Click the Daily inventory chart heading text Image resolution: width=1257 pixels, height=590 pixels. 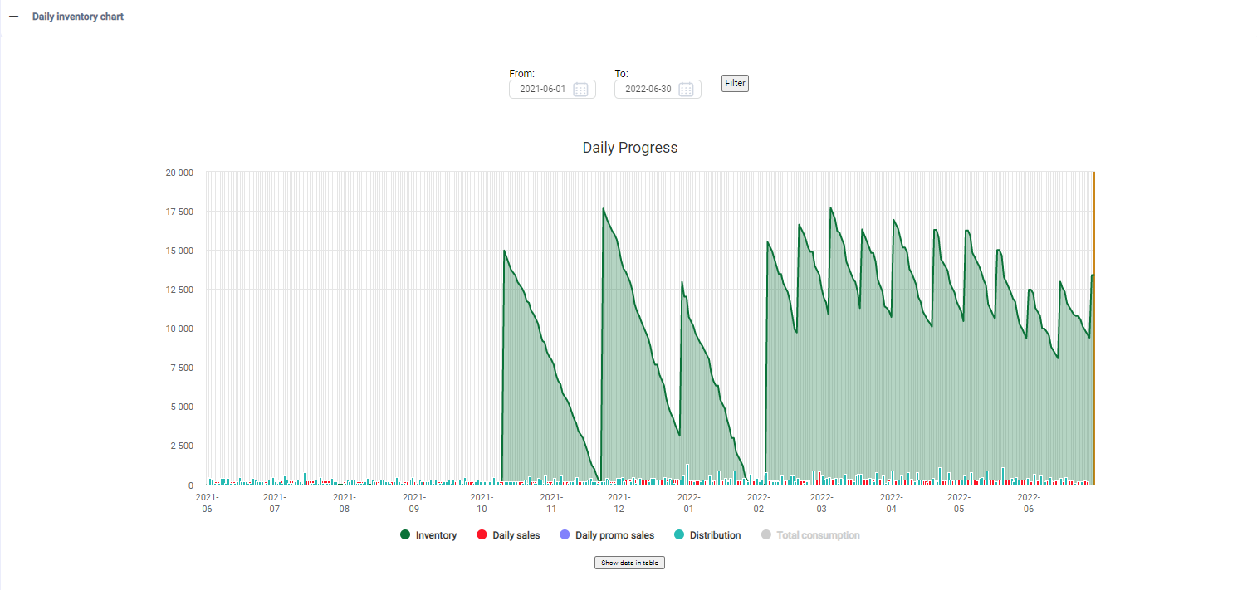[x=78, y=17]
